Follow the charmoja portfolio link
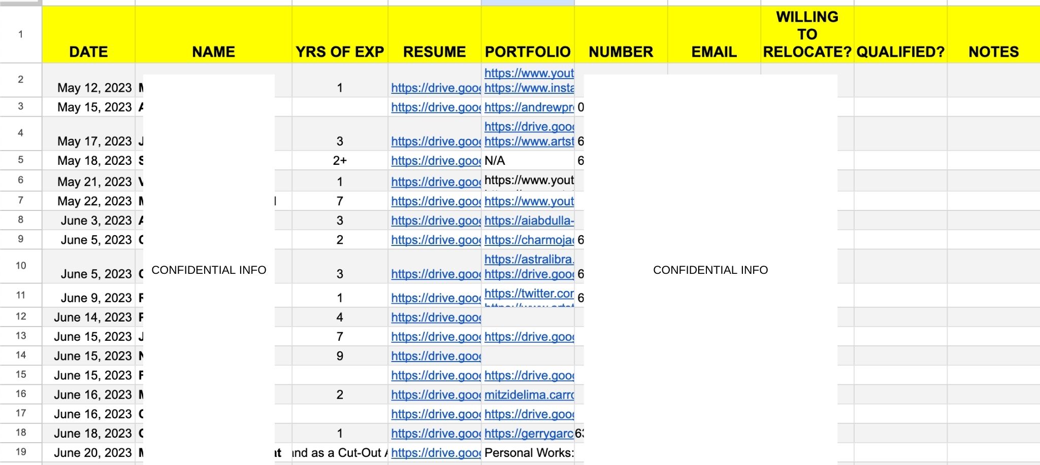 click(x=529, y=240)
